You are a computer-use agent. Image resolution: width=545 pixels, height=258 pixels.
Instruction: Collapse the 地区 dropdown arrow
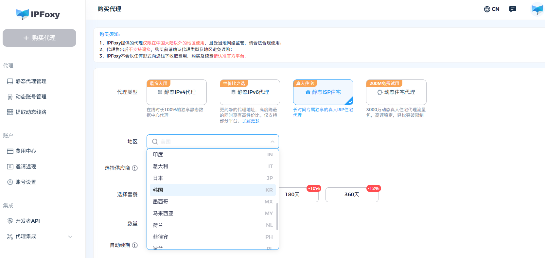pyautogui.click(x=272, y=142)
